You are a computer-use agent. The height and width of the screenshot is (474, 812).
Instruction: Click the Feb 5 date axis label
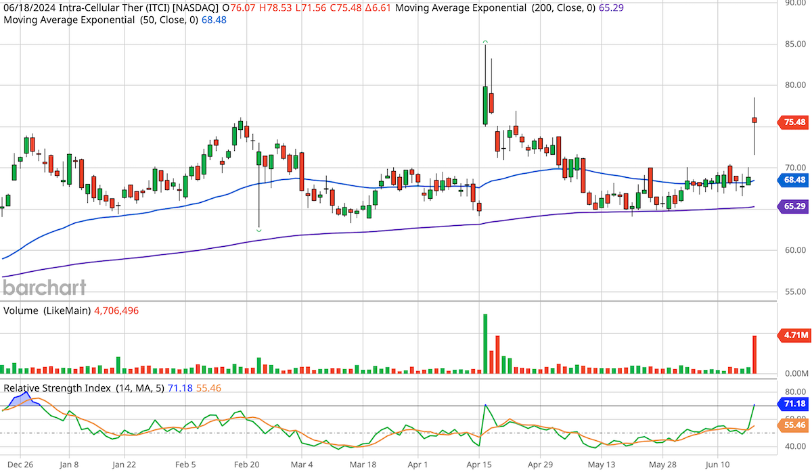(185, 465)
